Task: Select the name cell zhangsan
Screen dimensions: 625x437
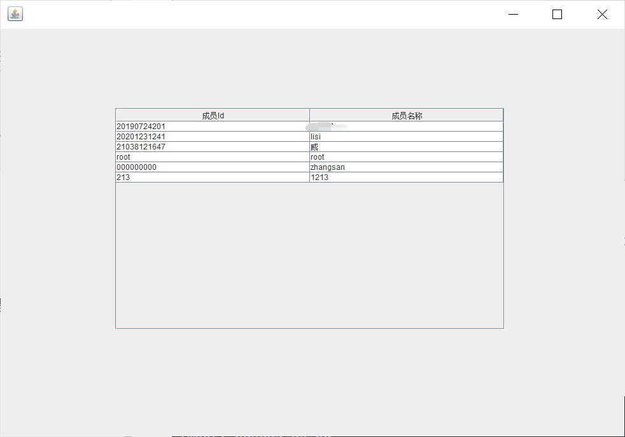Action: pos(407,167)
